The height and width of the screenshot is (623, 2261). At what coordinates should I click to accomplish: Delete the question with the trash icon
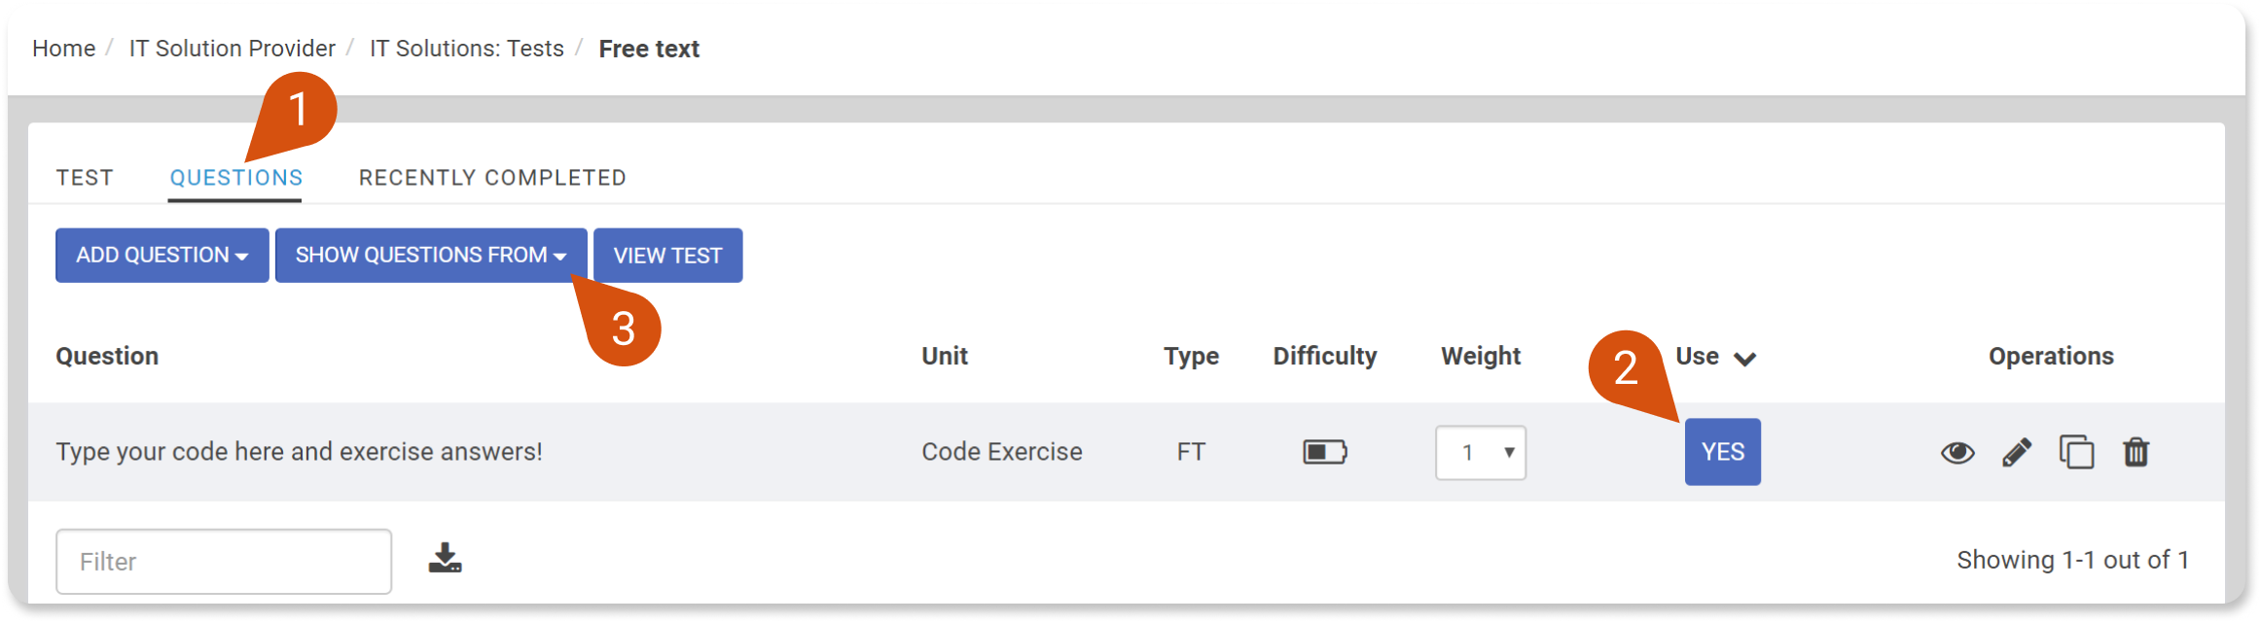2135,452
